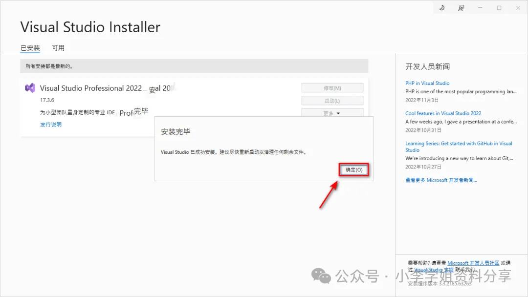Click the 'Visual Studio 已成功安装' dialog message
The height and width of the screenshot is (297, 528).
[x=234, y=152]
